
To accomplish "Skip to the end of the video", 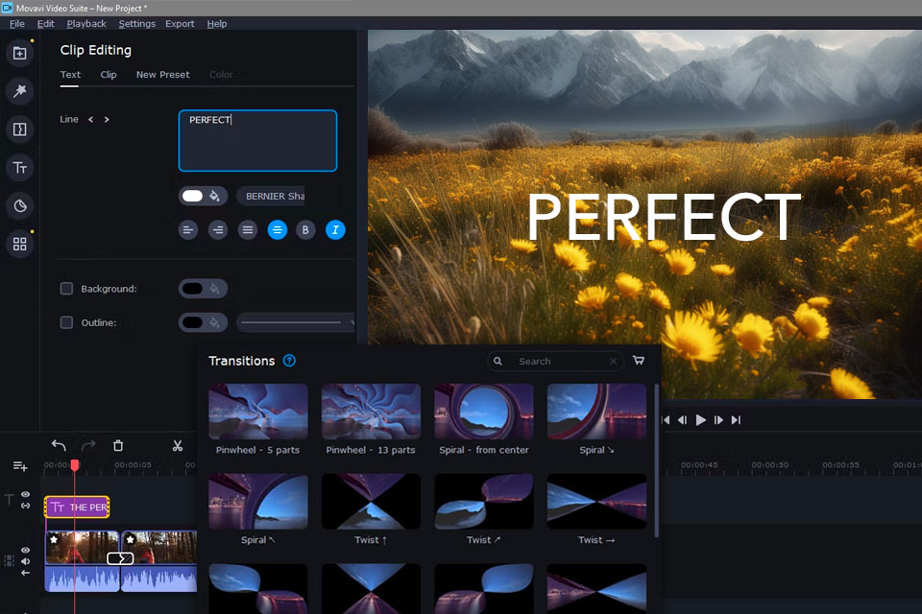I will click(x=736, y=420).
